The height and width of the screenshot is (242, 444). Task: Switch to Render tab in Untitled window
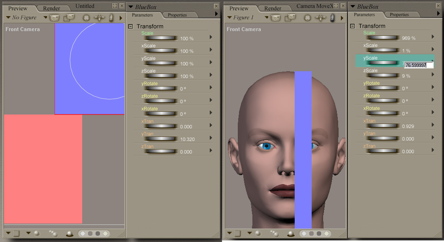pos(52,8)
